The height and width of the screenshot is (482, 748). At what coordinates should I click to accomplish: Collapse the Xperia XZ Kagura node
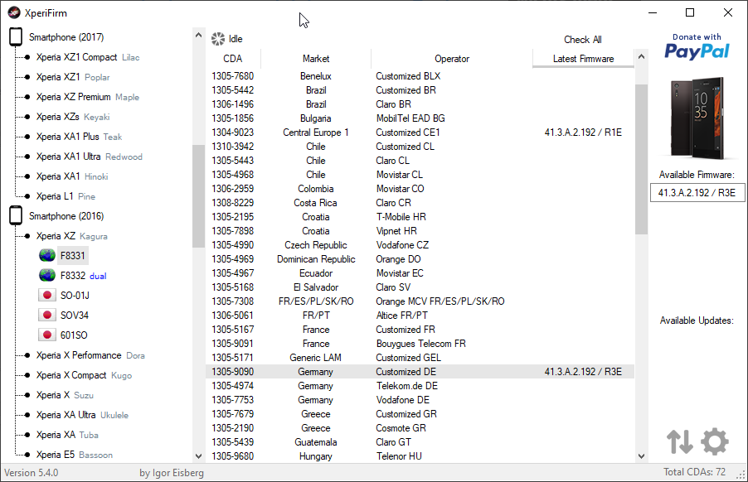point(27,236)
